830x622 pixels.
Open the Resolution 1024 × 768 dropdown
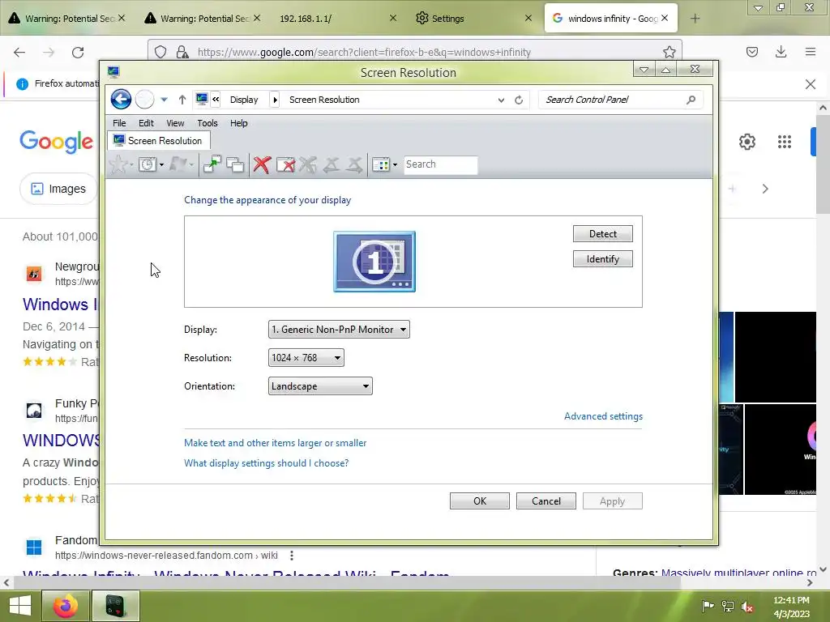[x=306, y=358]
